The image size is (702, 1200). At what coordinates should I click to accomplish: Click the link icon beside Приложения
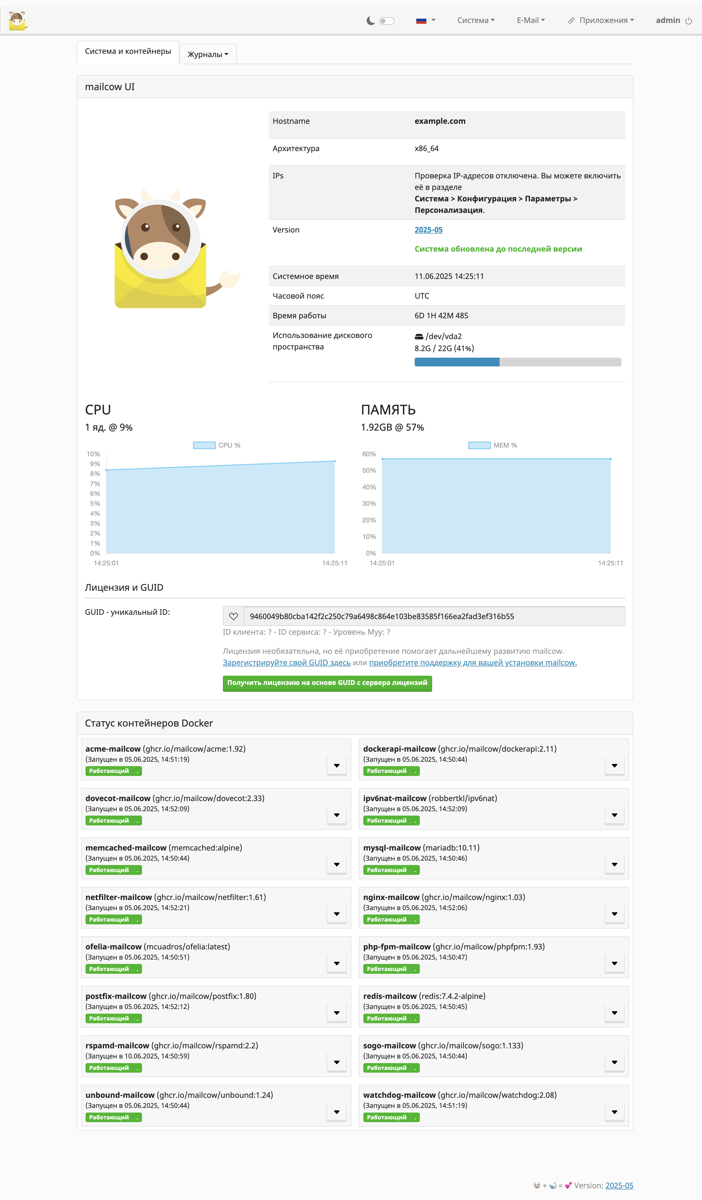click(x=571, y=20)
